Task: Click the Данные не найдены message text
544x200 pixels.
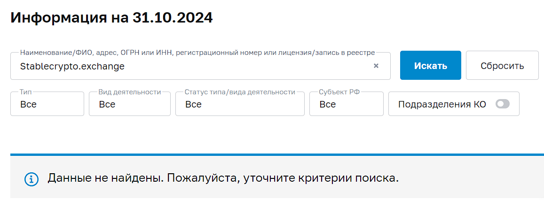Action: (105, 178)
